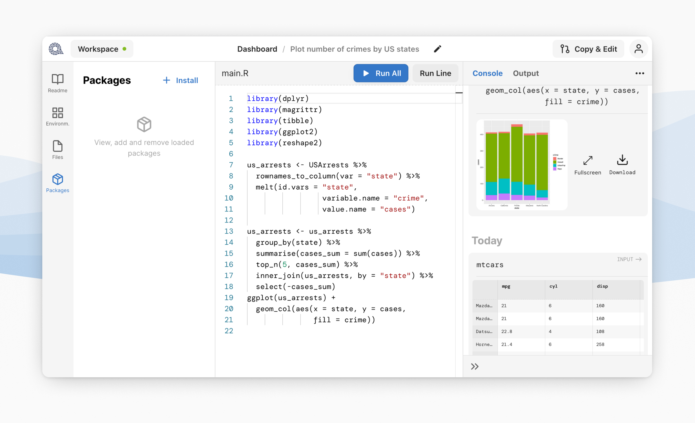The image size is (695, 423).
Task: Switch to the Console tab
Action: point(487,73)
